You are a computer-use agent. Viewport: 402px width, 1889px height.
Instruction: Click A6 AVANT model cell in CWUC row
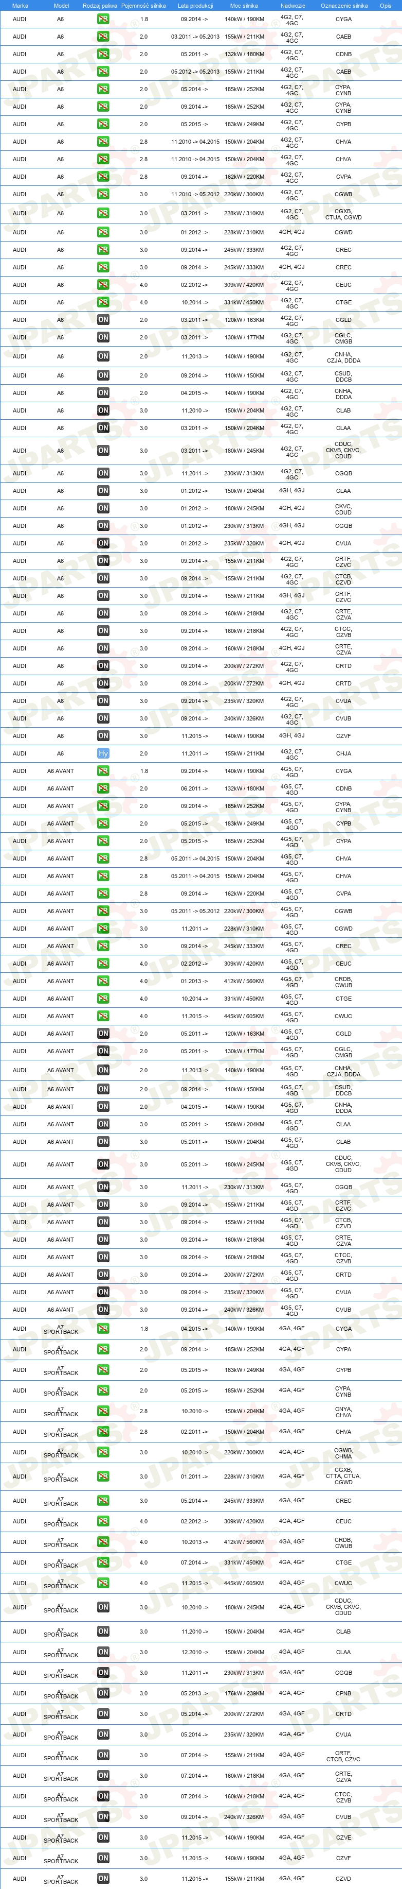[x=60, y=1017]
